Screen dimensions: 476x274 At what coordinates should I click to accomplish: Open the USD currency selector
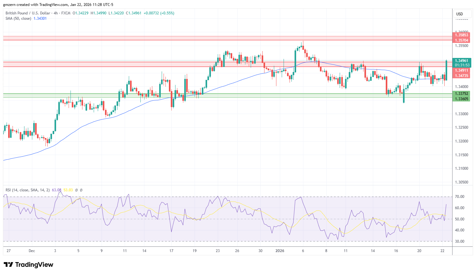[x=462, y=14]
